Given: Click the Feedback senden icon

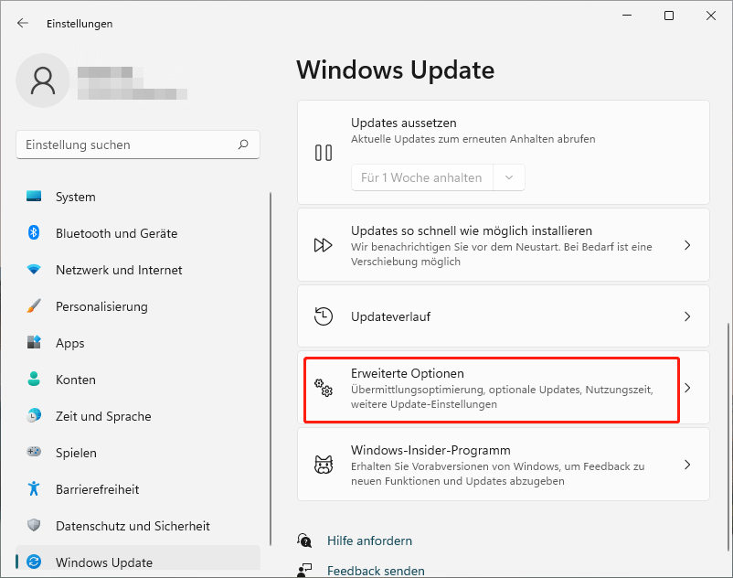Looking at the screenshot, I should (304, 570).
